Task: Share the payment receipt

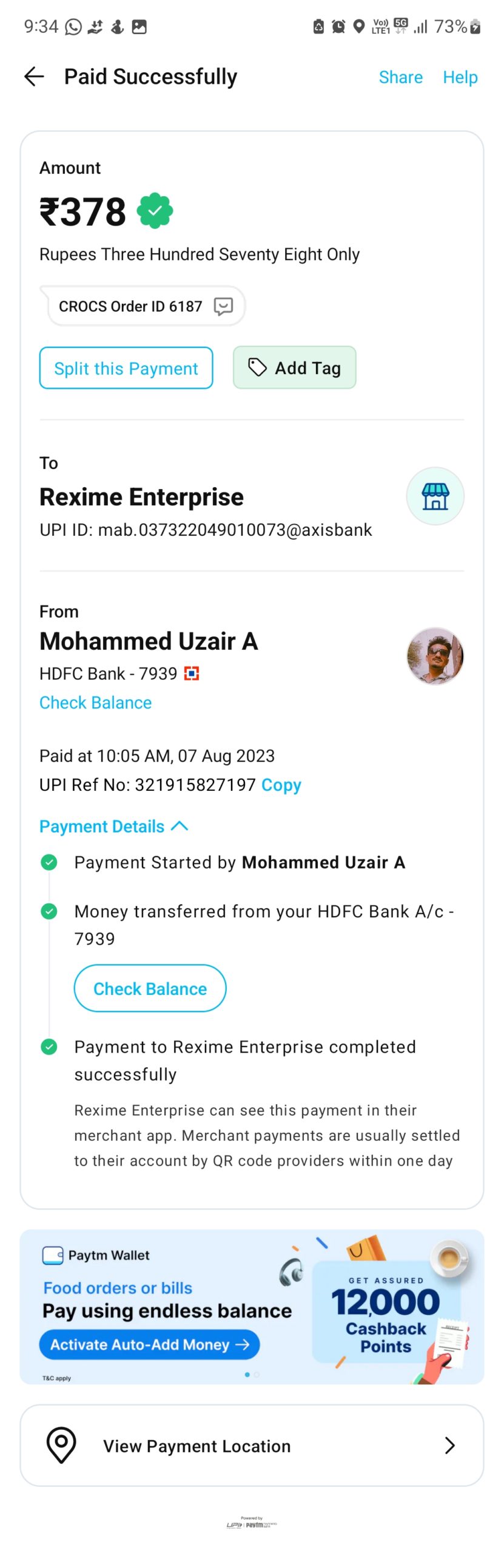Action: (x=400, y=77)
